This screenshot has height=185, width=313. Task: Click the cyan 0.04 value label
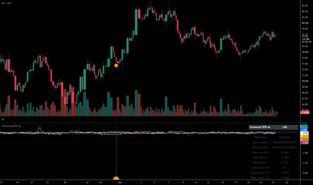coord(304,126)
